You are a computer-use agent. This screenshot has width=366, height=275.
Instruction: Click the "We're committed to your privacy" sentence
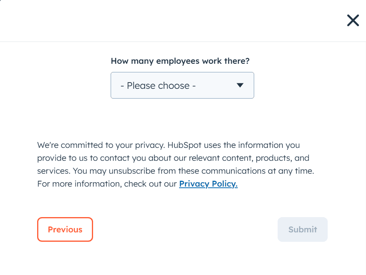coord(101,145)
